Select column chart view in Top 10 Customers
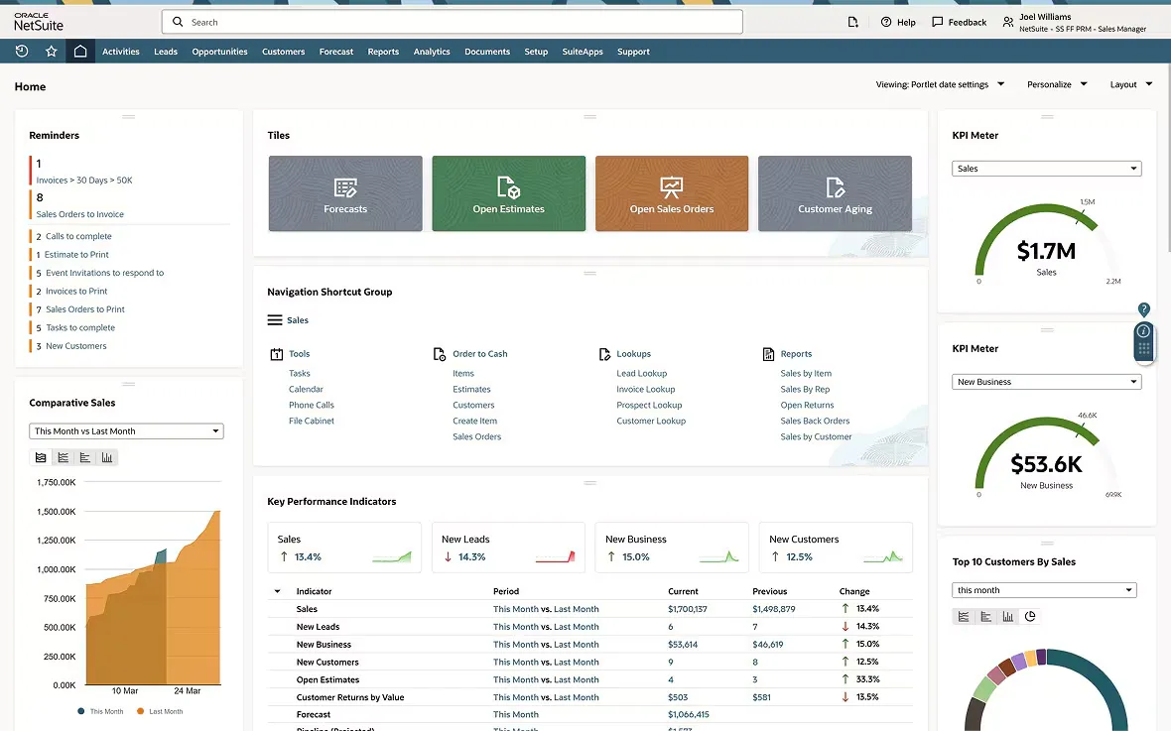This screenshot has height=731, width=1171. (1007, 616)
